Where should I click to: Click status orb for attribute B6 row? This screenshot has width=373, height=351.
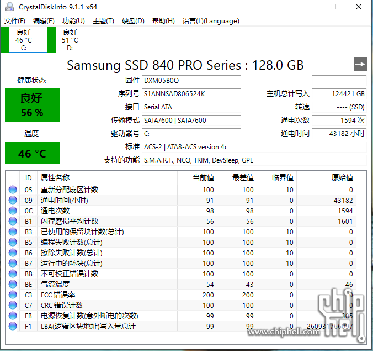13,253
